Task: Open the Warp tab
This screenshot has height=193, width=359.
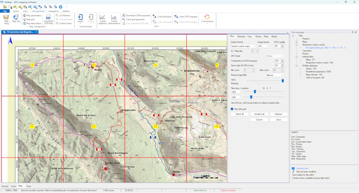Action: point(266,36)
